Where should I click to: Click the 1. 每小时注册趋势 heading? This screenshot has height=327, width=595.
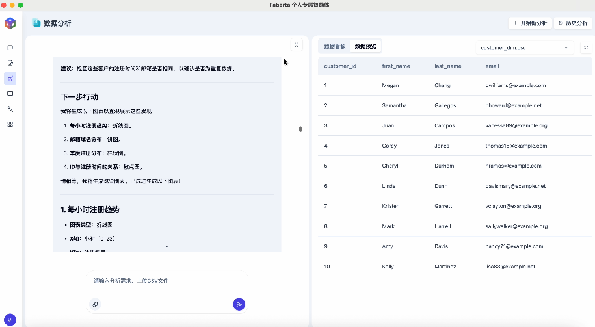(90, 209)
